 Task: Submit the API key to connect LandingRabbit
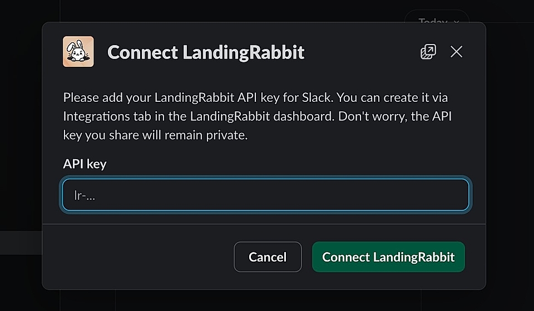click(x=388, y=257)
